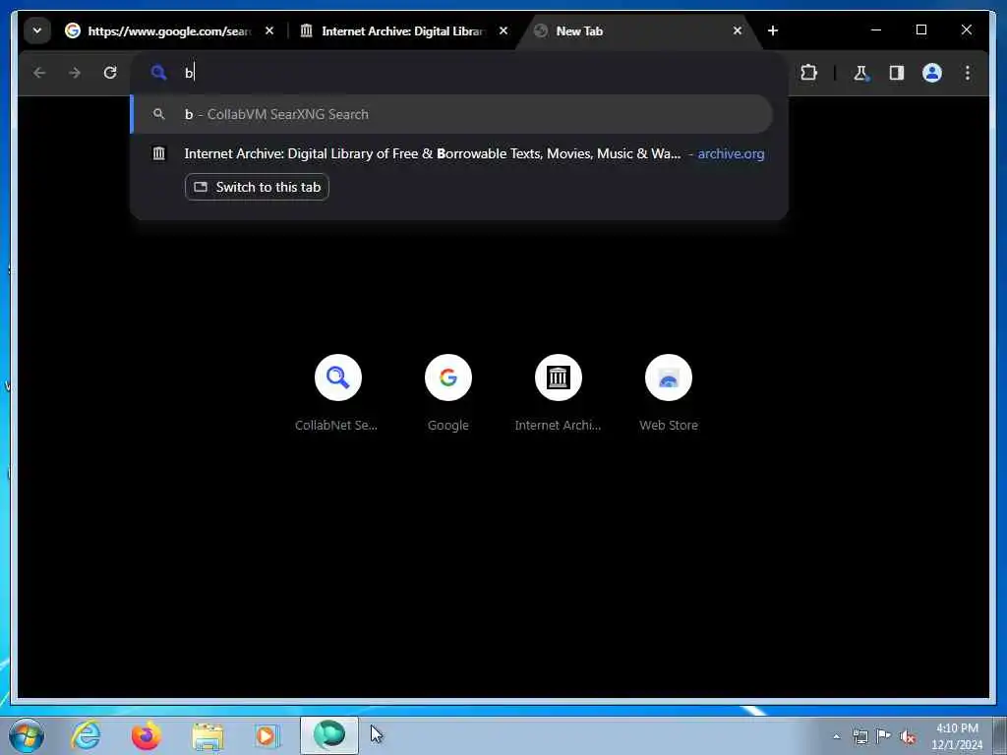Close the New Tab tab

pos(738,30)
